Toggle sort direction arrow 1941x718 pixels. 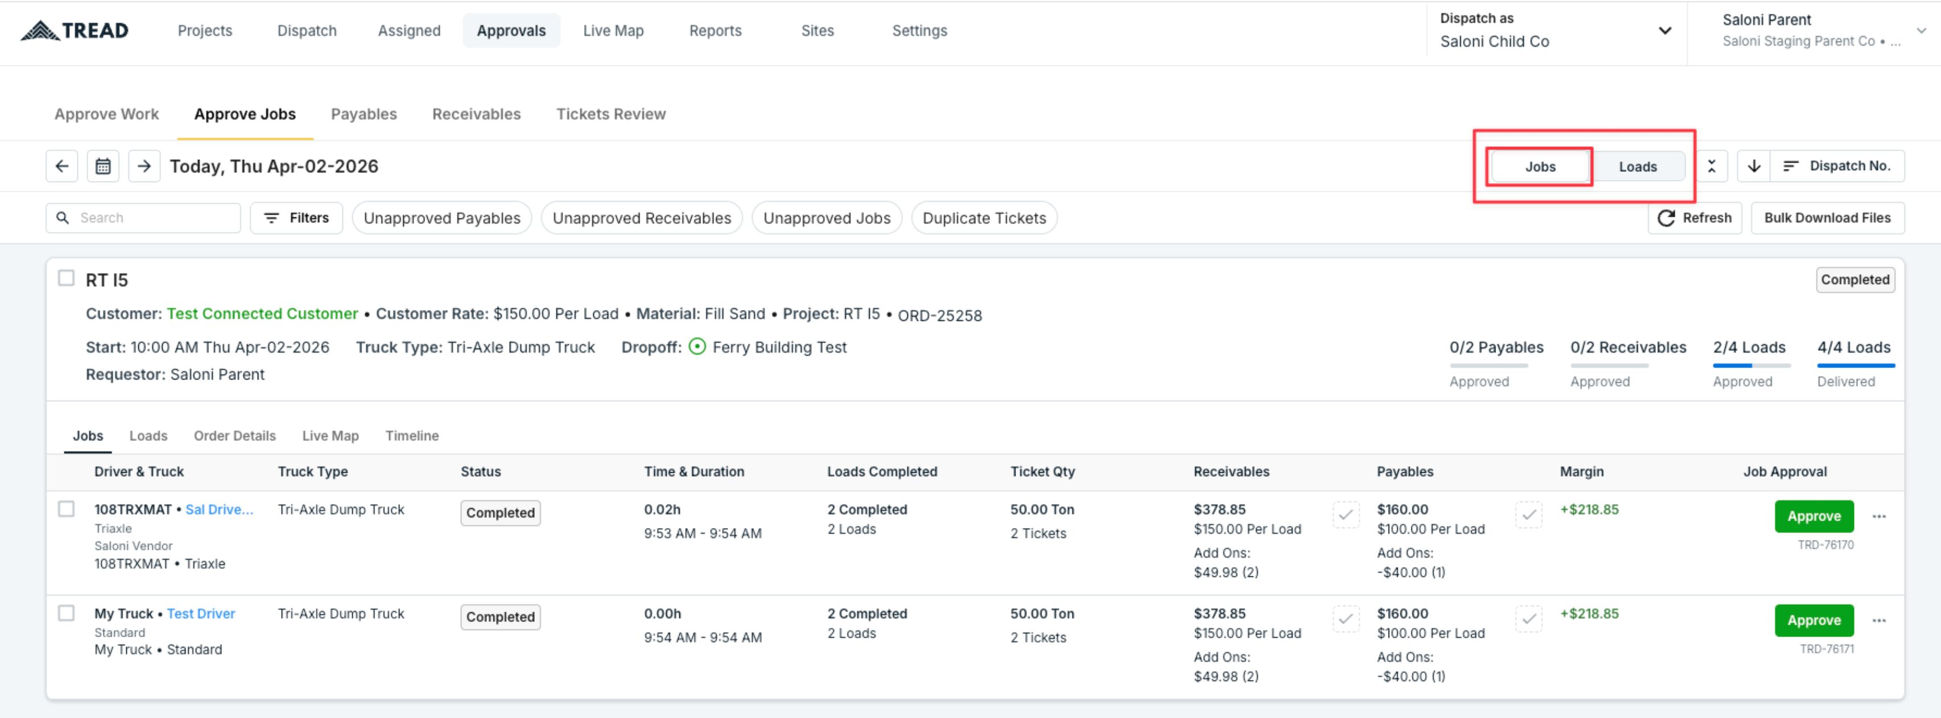1753,166
